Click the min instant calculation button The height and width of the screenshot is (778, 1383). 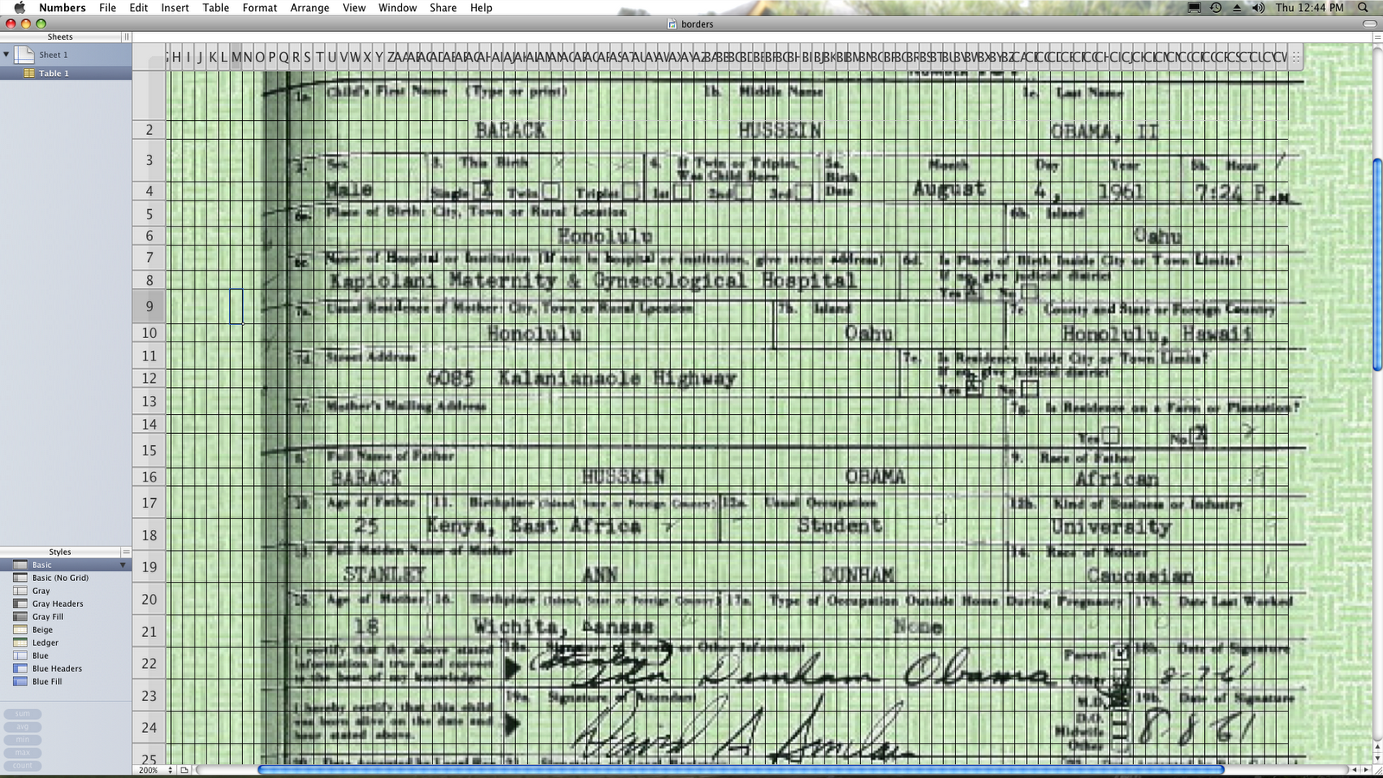pyautogui.click(x=22, y=740)
